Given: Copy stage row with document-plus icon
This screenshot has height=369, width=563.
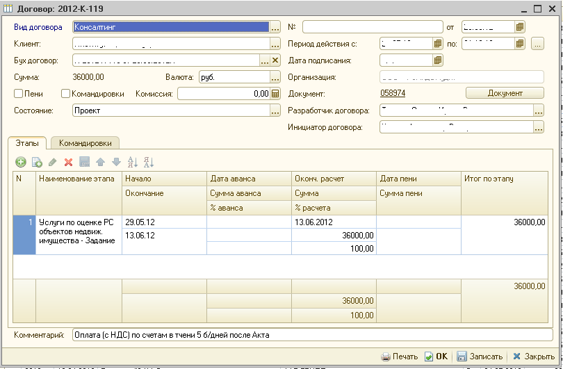Looking at the screenshot, I should 37,162.
